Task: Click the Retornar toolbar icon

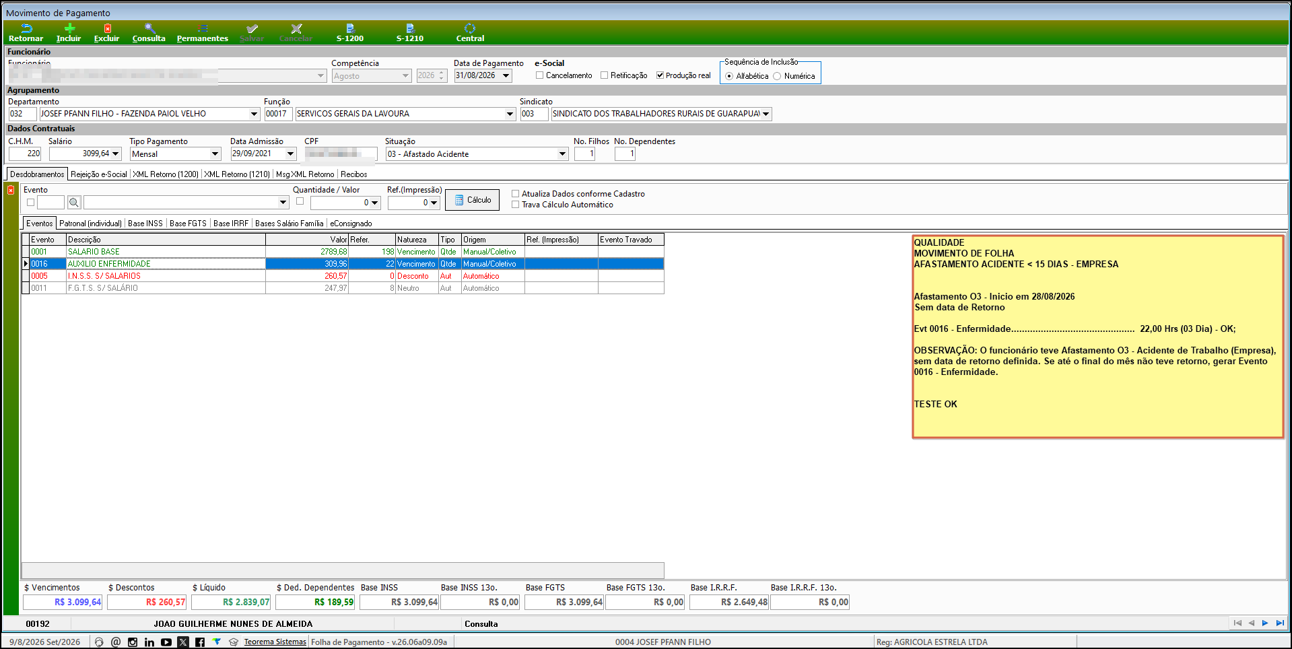Action: (x=26, y=28)
